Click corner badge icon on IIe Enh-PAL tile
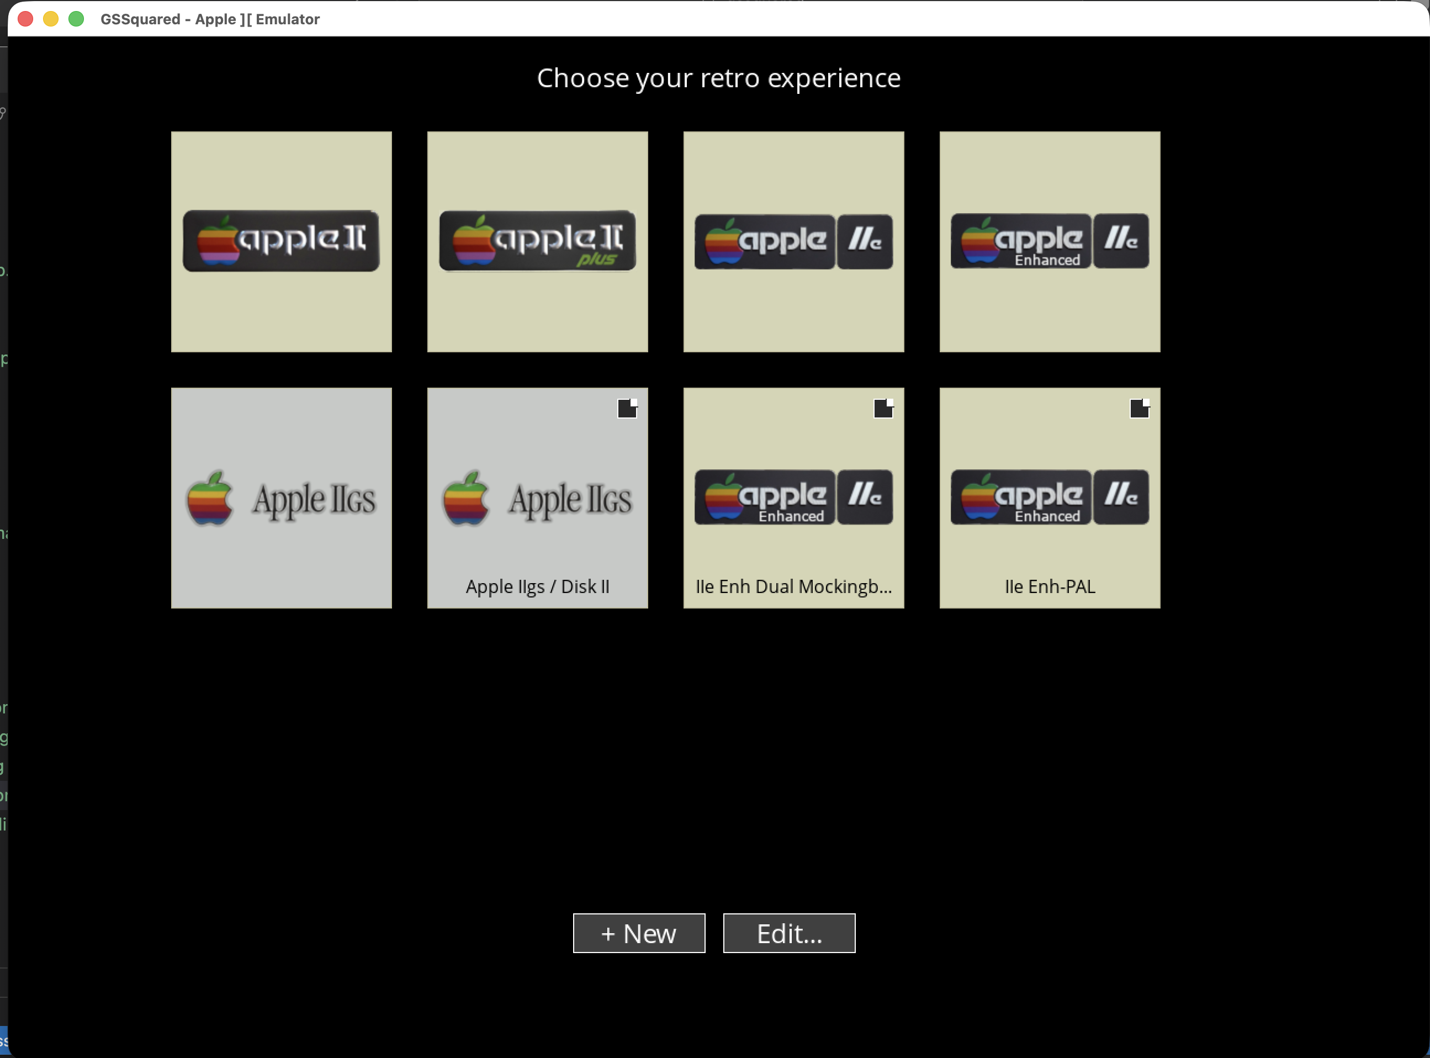 [1140, 408]
